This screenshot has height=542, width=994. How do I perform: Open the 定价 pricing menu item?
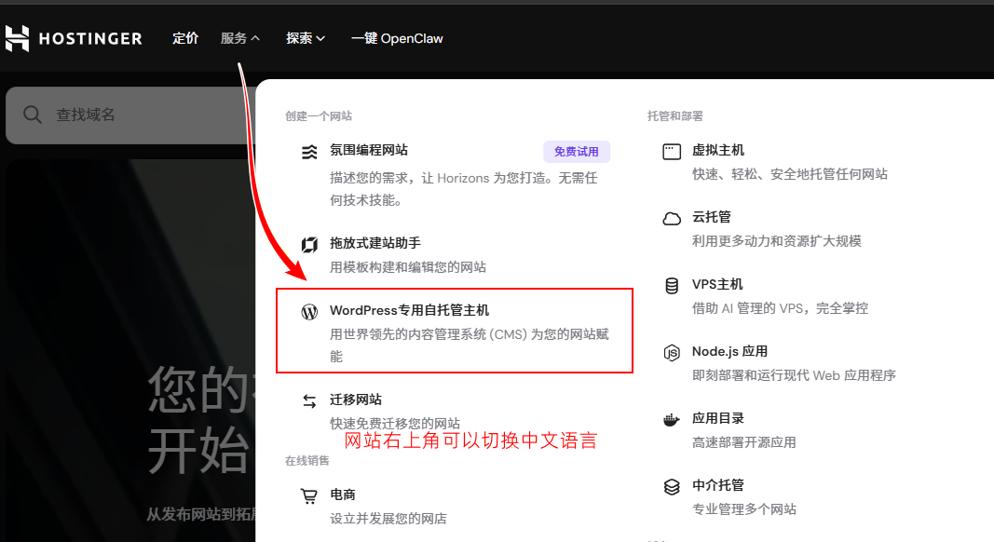coord(185,39)
